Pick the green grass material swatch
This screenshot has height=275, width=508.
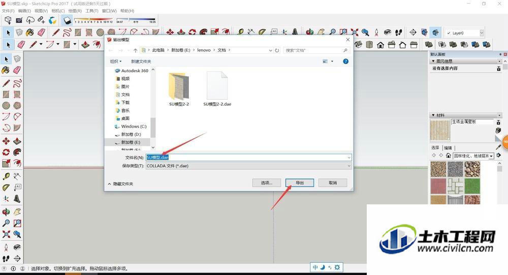(x=472, y=186)
